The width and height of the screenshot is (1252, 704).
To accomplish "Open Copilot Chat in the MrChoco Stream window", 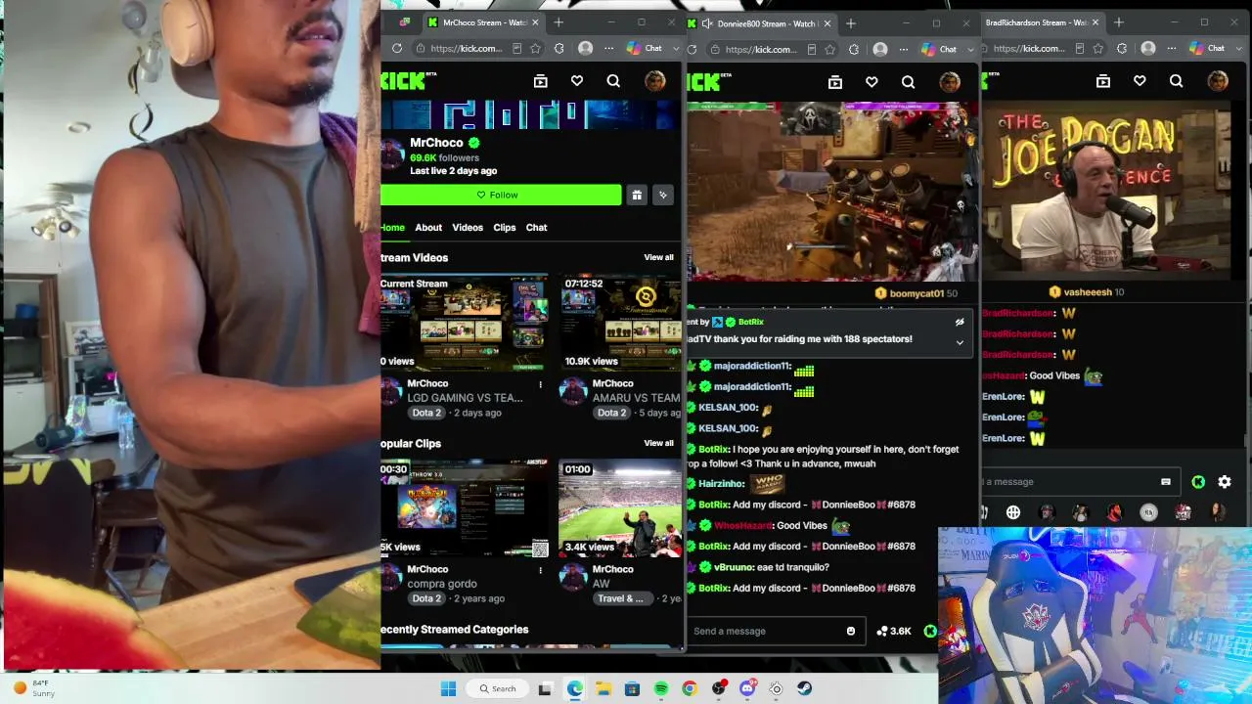I will pos(645,48).
